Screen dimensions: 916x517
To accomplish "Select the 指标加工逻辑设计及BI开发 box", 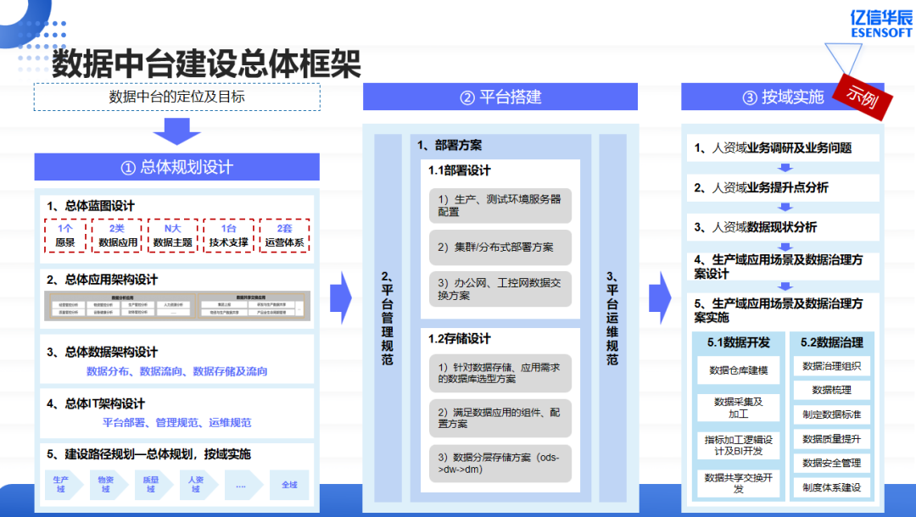I will pyautogui.click(x=739, y=445).
